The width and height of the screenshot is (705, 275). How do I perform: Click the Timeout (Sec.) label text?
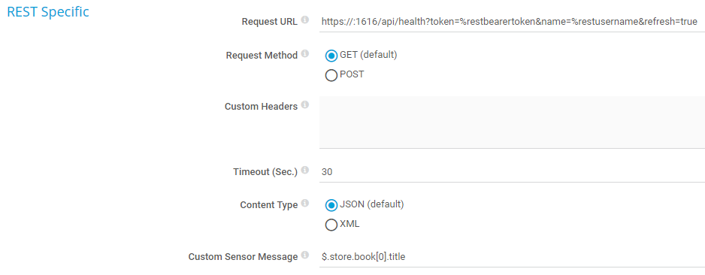coord(265,171)
